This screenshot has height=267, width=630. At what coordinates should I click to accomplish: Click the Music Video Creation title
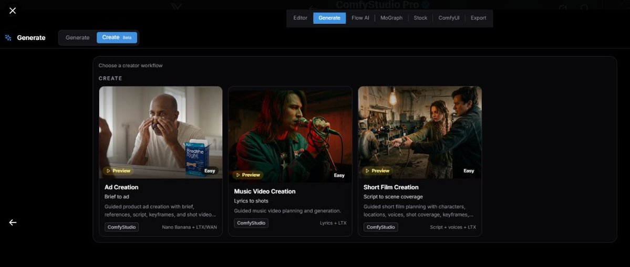point(265,191)
